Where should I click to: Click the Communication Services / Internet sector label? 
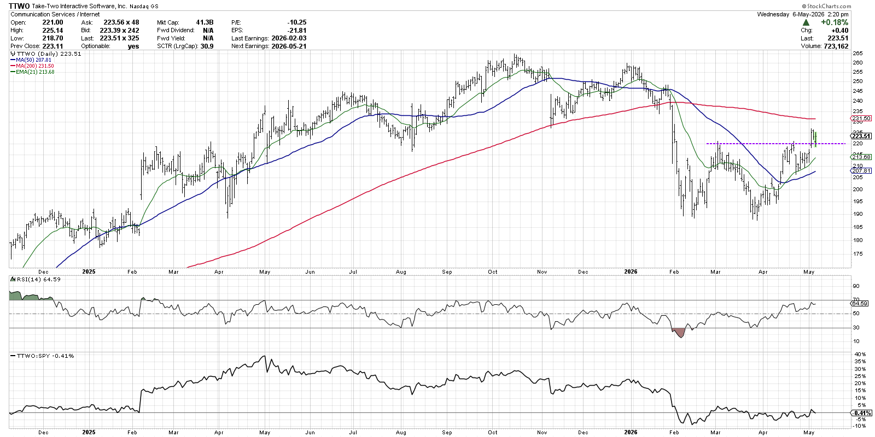[x=55, y=14]
